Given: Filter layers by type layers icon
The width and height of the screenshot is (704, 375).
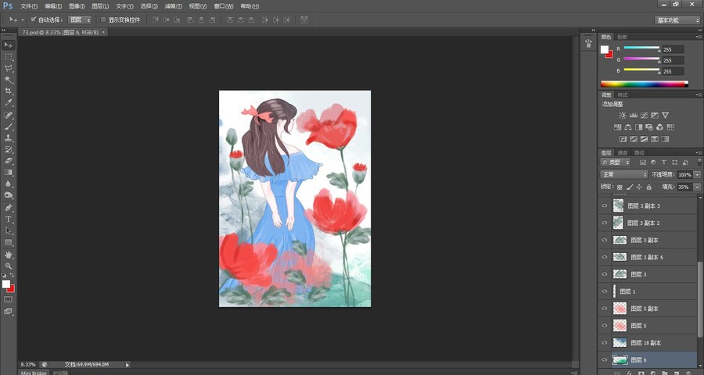Looking at the screenshot, I should (663, 162).
